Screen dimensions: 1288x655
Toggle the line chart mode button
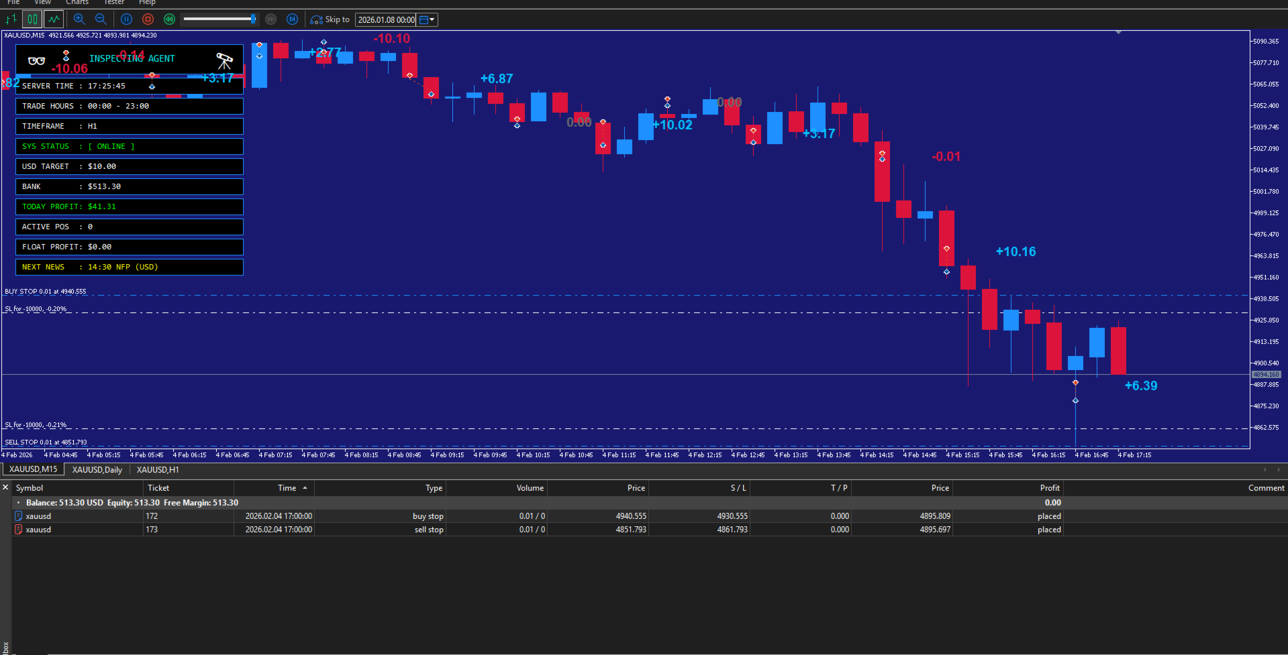(x=54, y=19)
